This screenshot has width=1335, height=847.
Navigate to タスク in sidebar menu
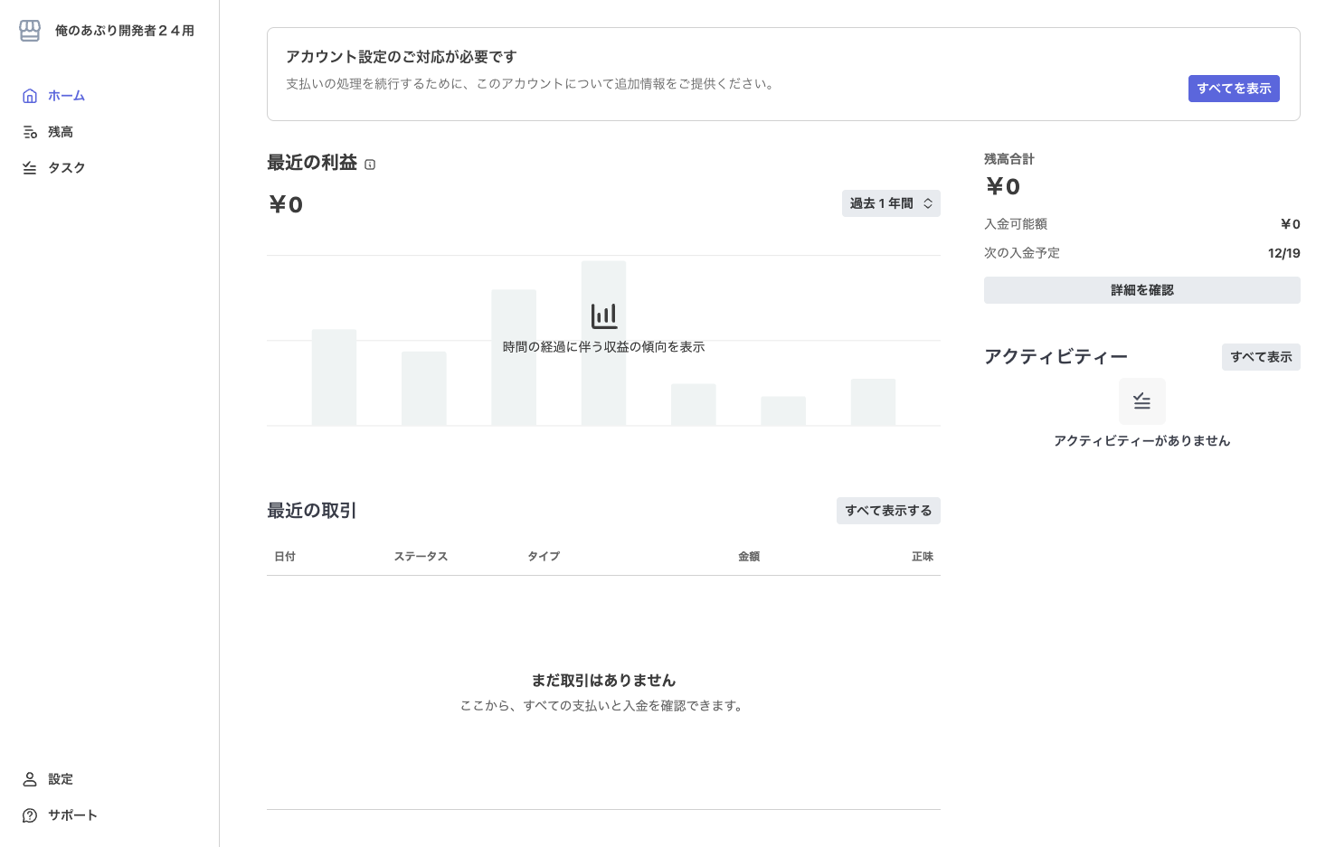pyautogui.click(x=67, y=167)
